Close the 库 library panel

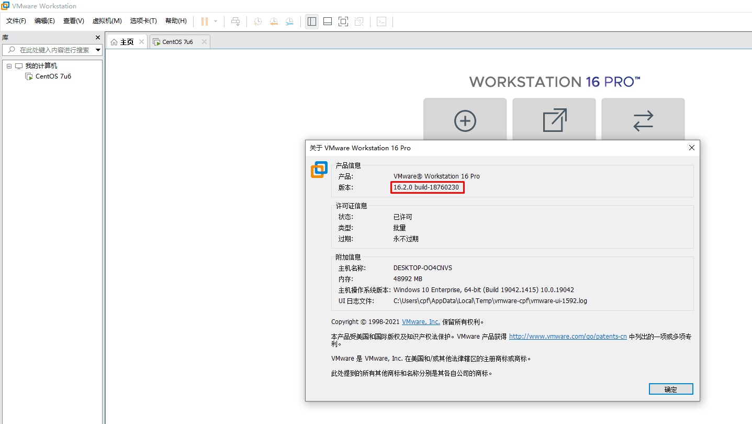(97, 37)
